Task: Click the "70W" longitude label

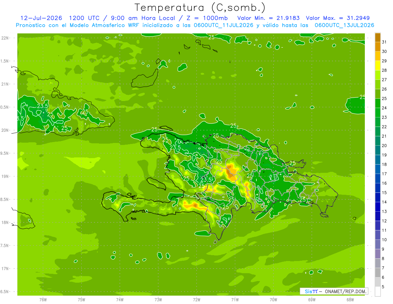Action: pyautogui.click(x=273, y=299)
